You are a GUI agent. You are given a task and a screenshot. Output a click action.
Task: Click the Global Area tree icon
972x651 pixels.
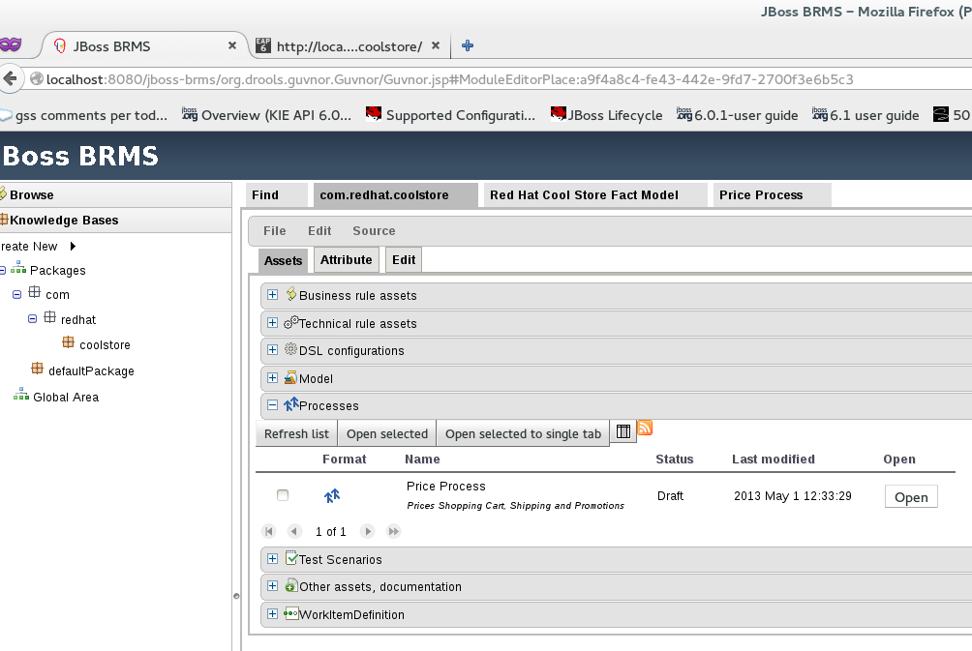point(21,395)
